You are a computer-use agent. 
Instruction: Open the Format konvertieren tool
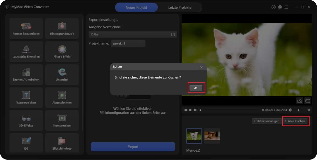(x=26, y=29)
